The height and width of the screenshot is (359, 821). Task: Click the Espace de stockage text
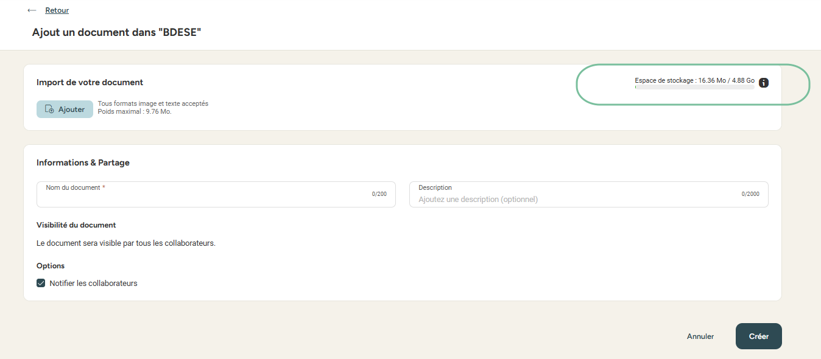tap(694, 80)
